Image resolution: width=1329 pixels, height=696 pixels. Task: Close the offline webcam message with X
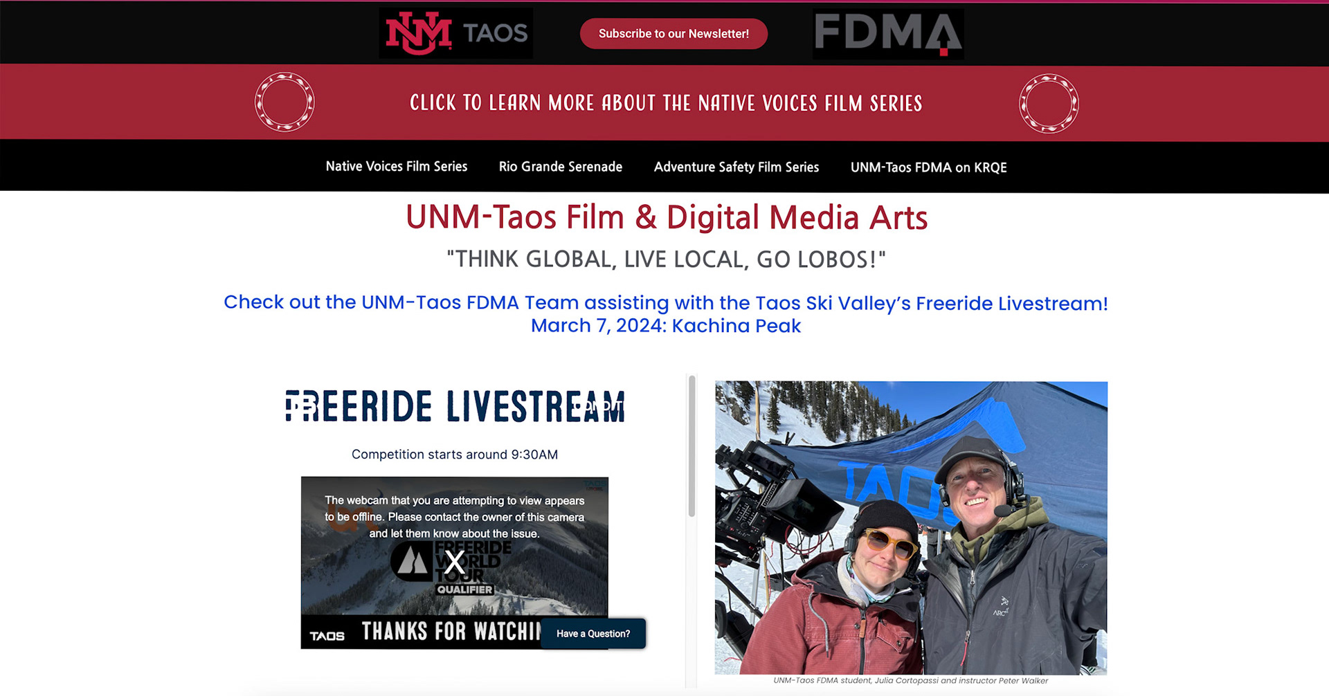(x=455, y=562)
